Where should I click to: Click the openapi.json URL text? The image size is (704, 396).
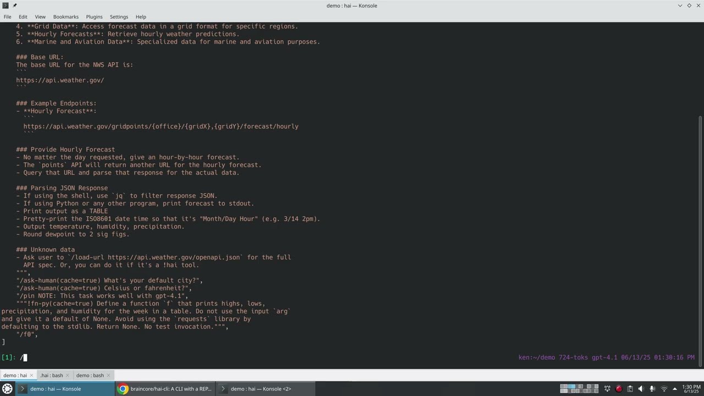[174, 257]
